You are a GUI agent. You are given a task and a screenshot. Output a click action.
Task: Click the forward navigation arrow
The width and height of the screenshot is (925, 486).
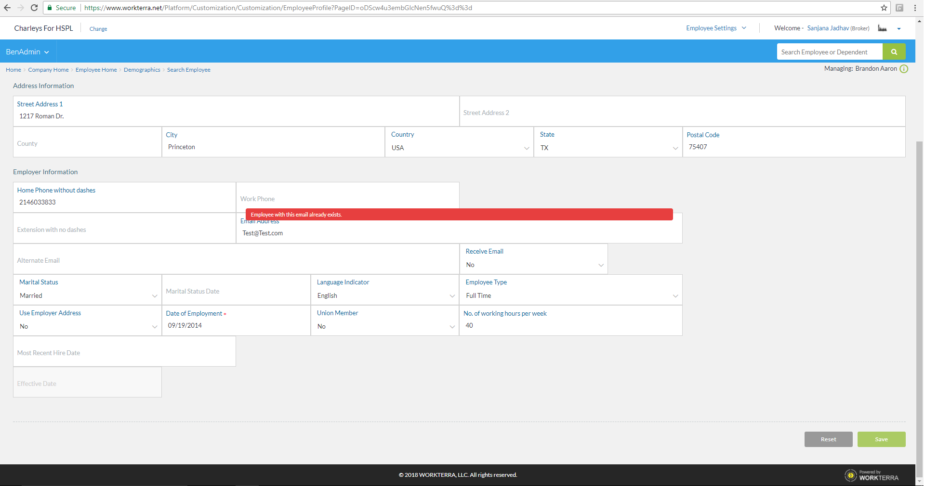[21, 8]
